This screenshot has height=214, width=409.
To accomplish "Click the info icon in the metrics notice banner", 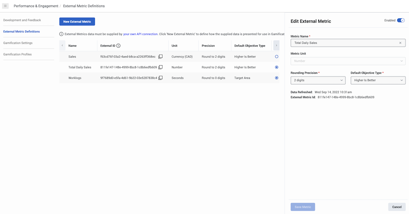I will click(x=61, y=34).
